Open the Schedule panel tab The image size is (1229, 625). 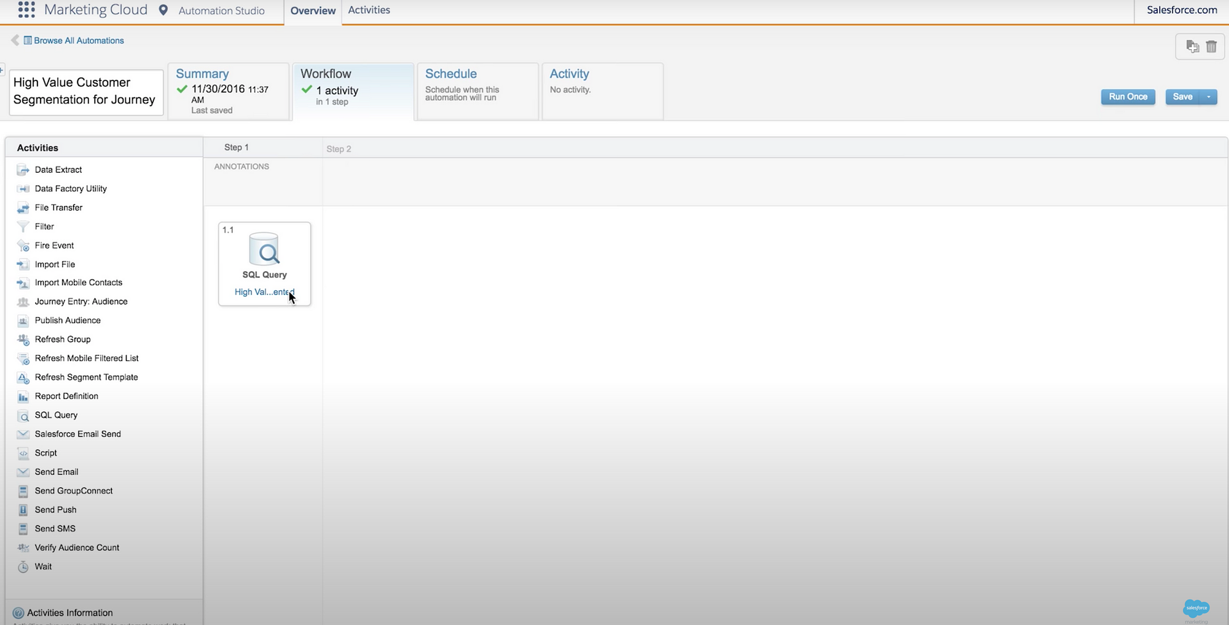pyautogui.click(x=477, y=91)
